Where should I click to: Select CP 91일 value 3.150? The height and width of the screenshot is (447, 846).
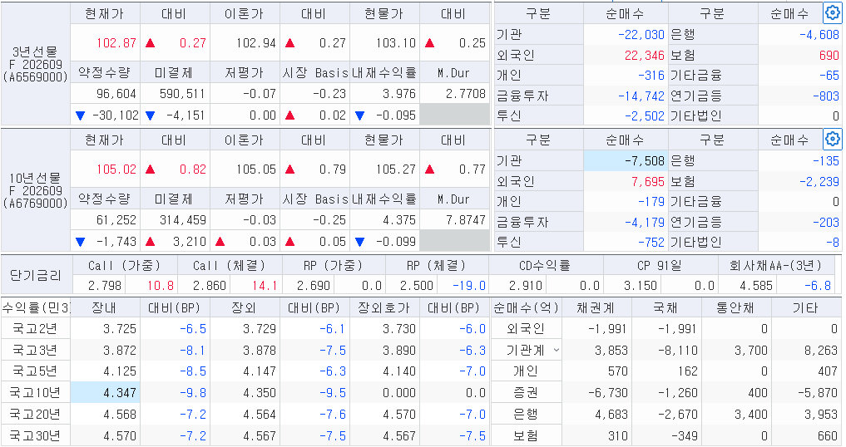point(640,286)
